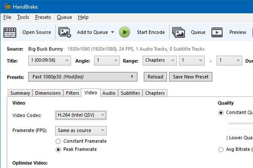Image resolution: width=253 pixels, height=168 pixels.
Task: Click the Open Source clapperboard icon
Action: 10,32
